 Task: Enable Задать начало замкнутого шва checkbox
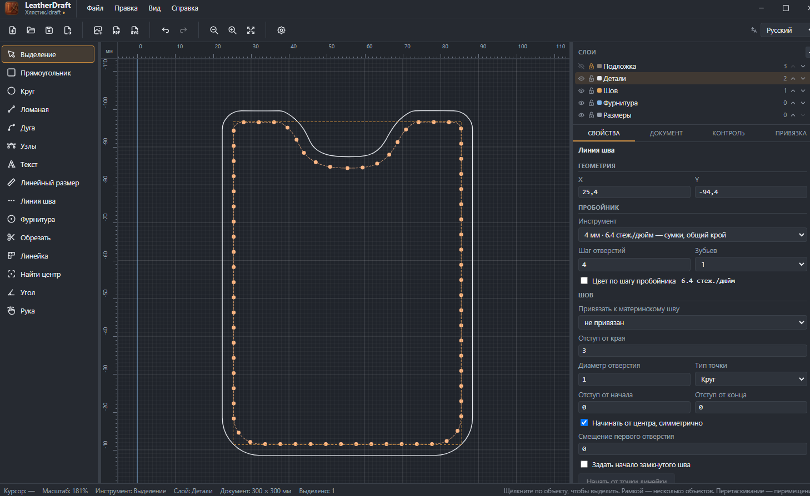click(x=584, y=464)
